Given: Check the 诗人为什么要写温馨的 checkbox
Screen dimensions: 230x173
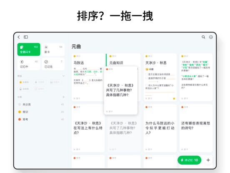Looking at the screenshot, I should point(146,85).
